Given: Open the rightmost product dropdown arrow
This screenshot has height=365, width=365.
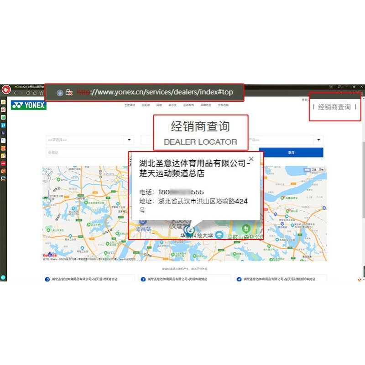Looking at the screenshot, I should click(318, 140).
